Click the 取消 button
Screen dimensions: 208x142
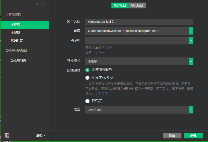172,136
